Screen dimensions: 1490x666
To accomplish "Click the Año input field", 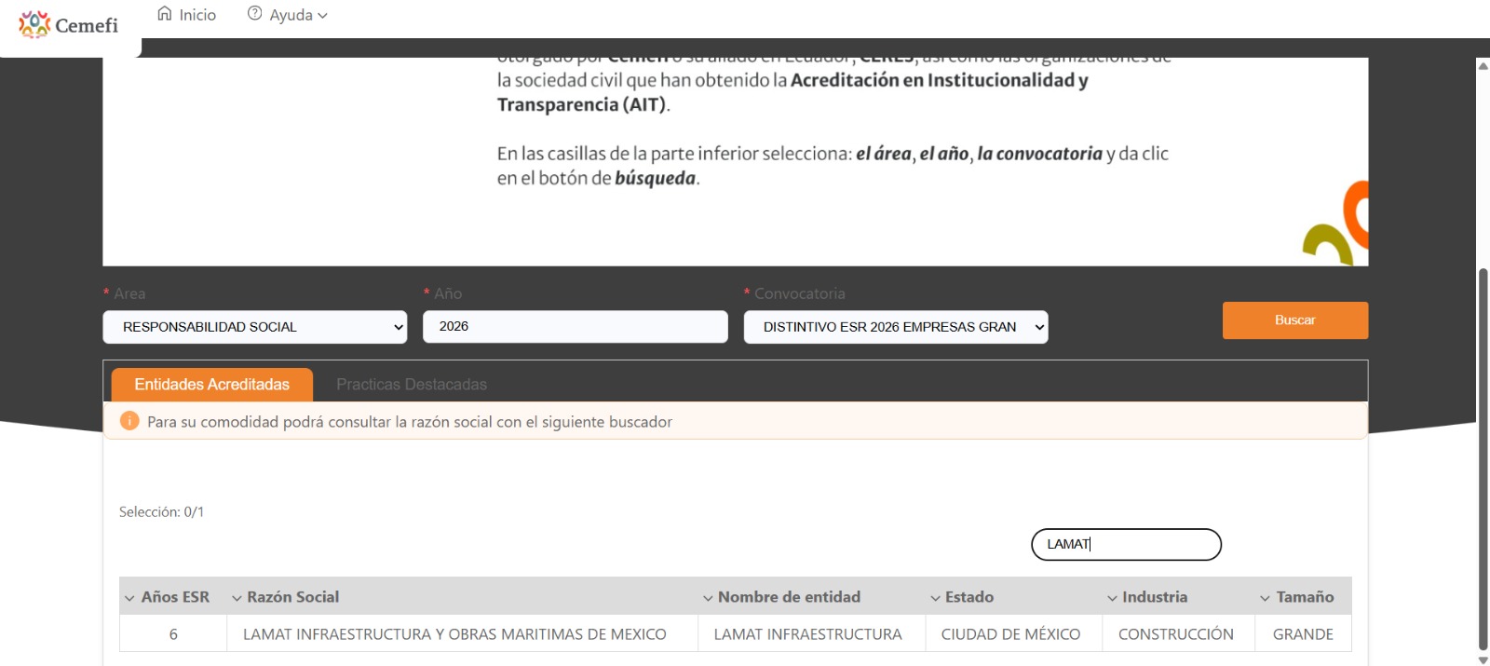I will pos(575,327).
